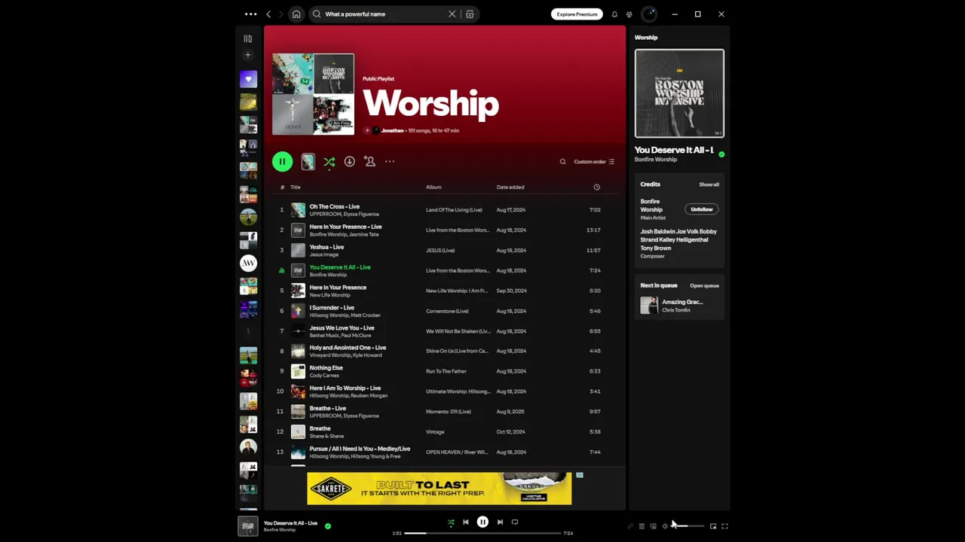Open the Custom order sort dropdown
This screenshot has height=542, width=965.
594,162
